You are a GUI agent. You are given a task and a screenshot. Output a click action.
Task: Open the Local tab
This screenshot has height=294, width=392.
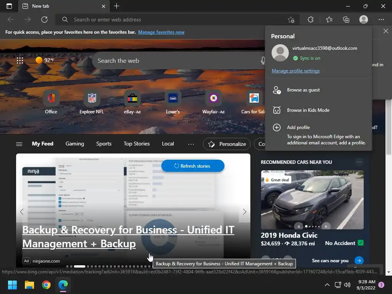(168, 144)
